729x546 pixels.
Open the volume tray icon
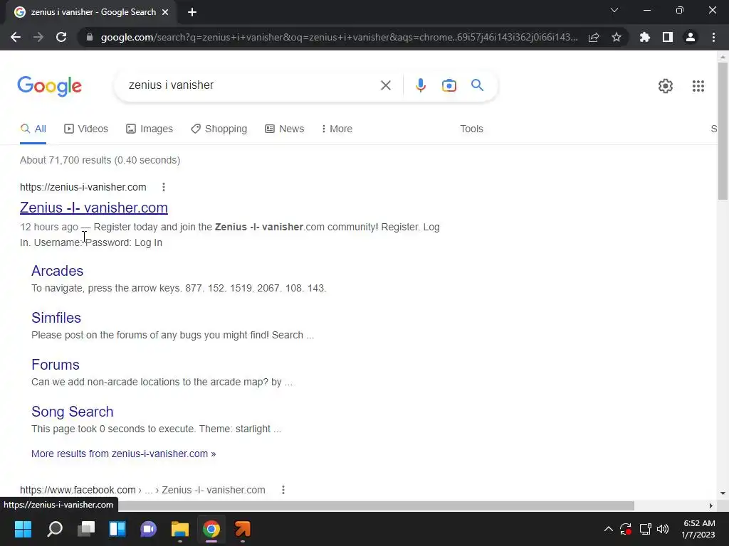pyautogui.click(x=663, y=529)
